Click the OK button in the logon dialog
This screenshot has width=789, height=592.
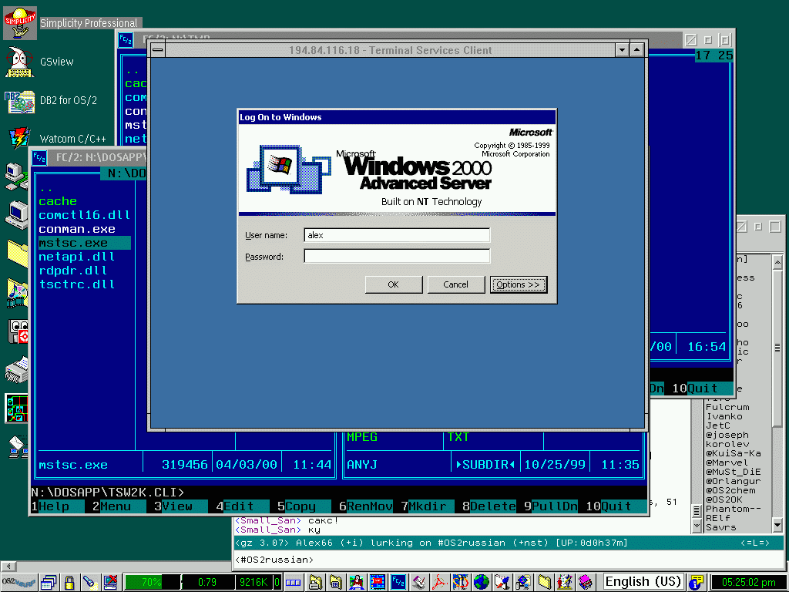coord(394,284)
